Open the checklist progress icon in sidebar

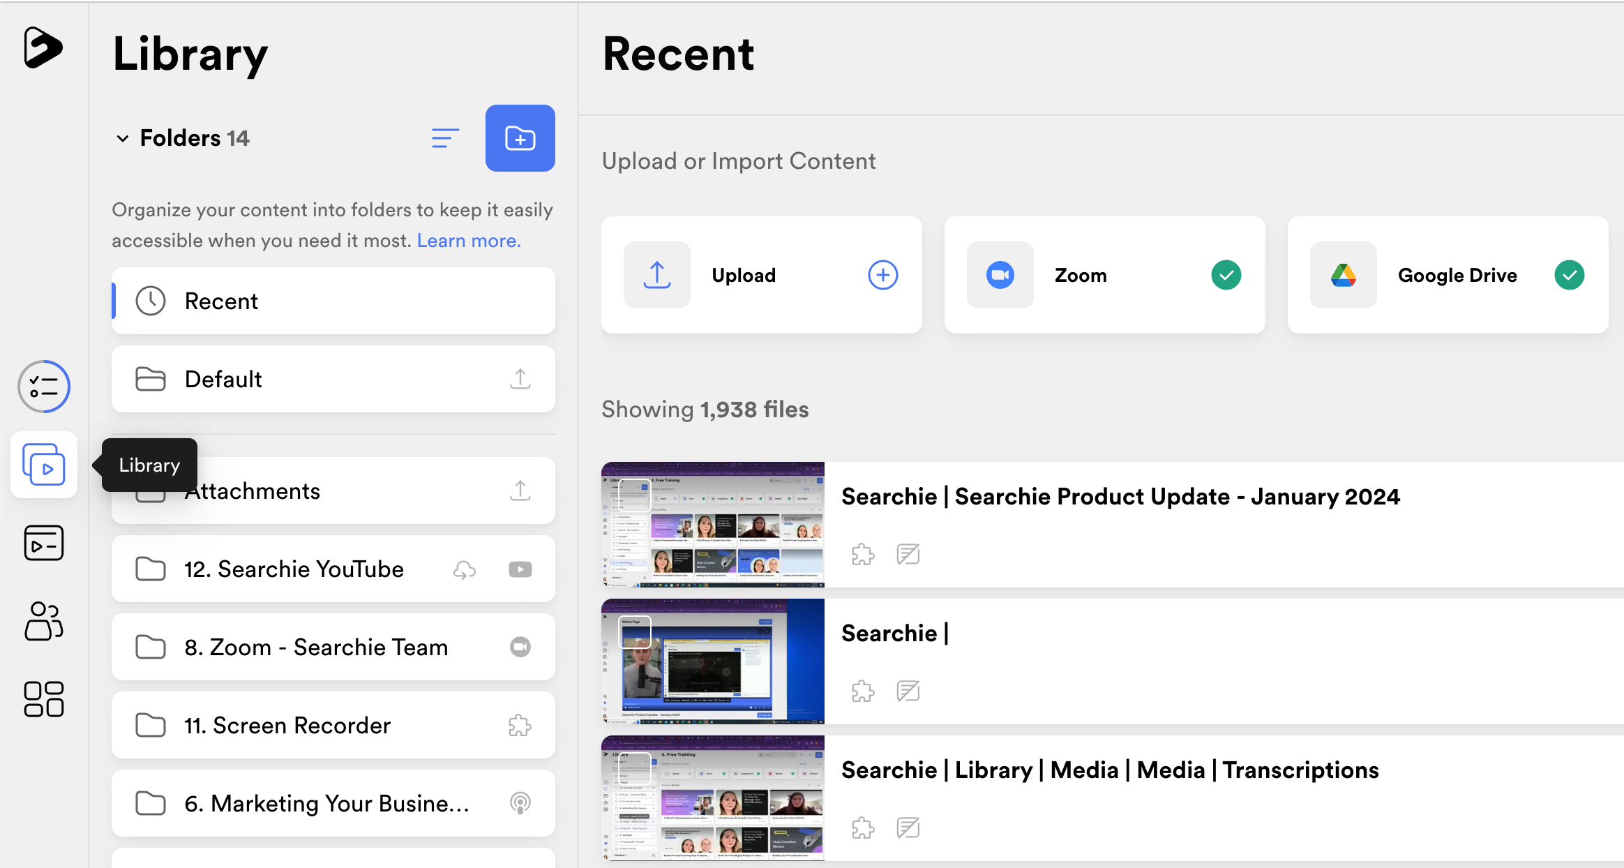[x=44, y=387]
